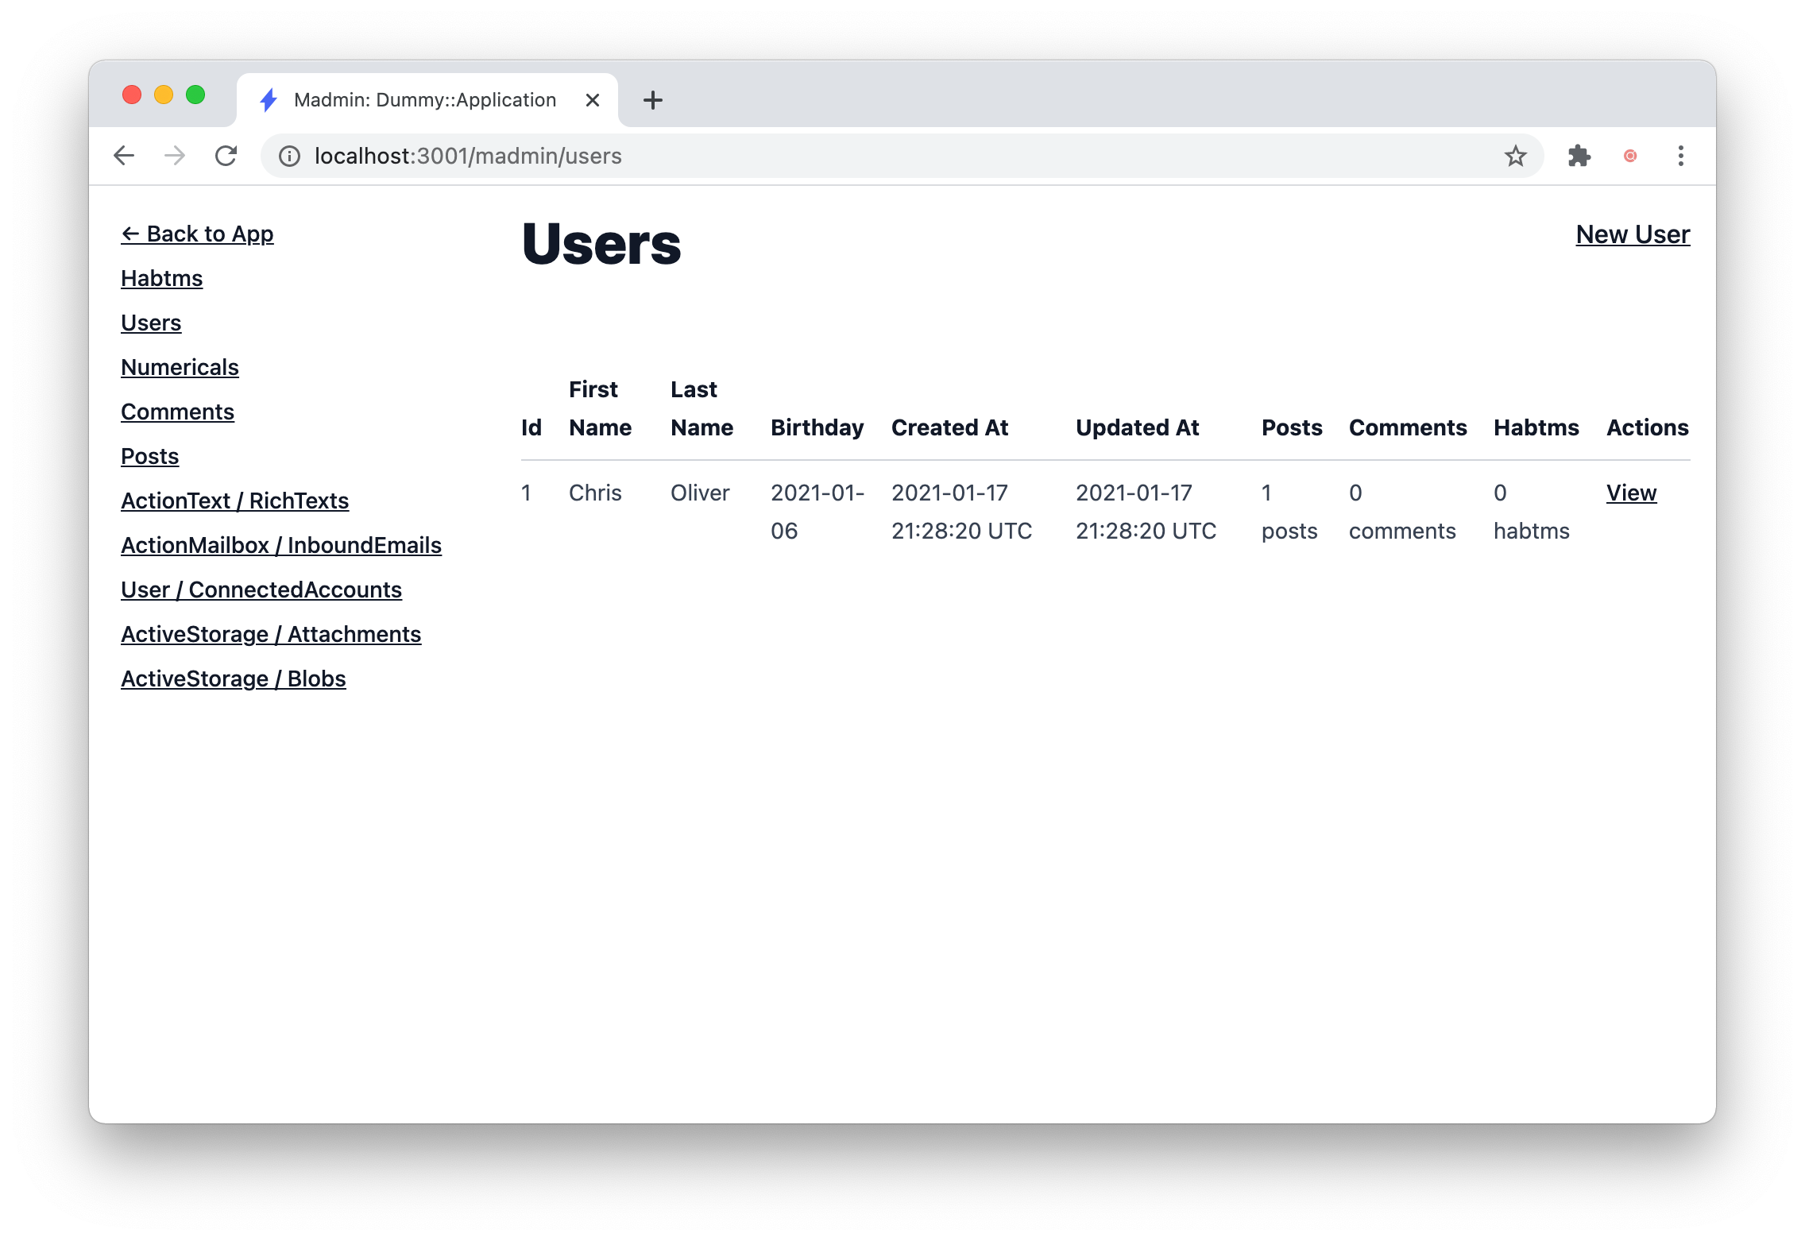Open ActionText / RichTexts section
Screen dimensions: 1805x1241
(x=234, y=501)
